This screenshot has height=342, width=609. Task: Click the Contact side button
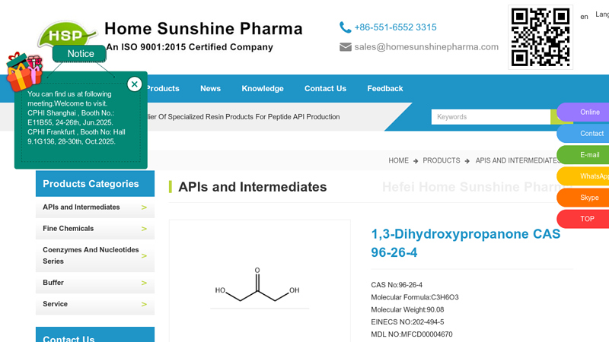(583, 134)
